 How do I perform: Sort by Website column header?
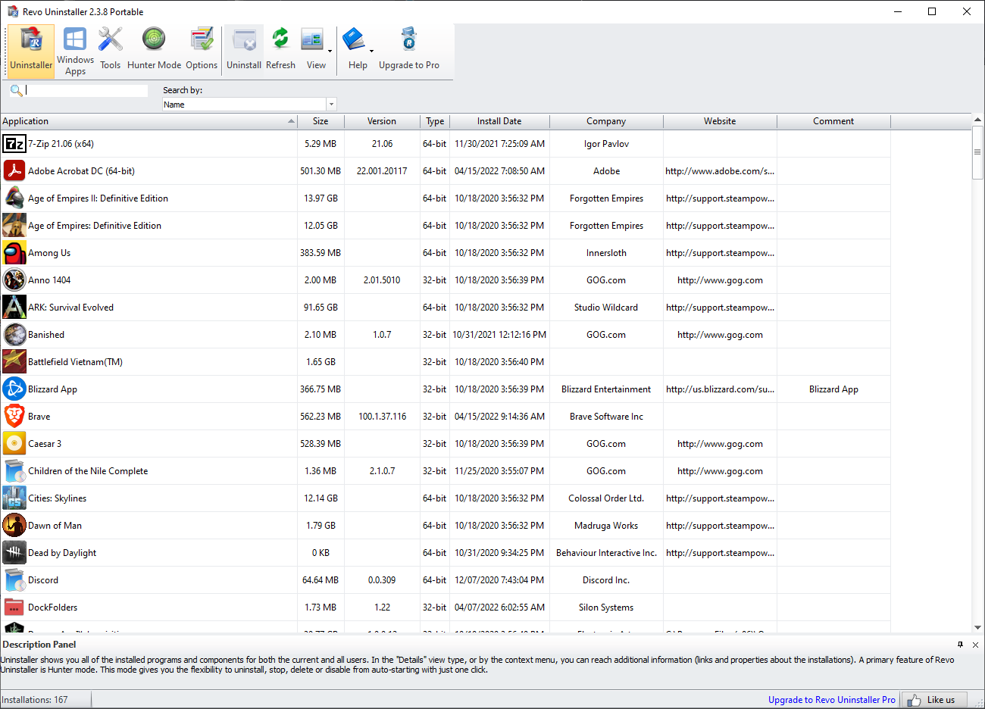[720, 121]
